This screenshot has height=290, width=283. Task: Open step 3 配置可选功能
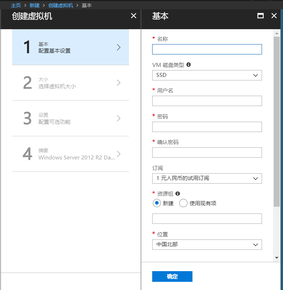pyautogui.click(x=70, y=118)
